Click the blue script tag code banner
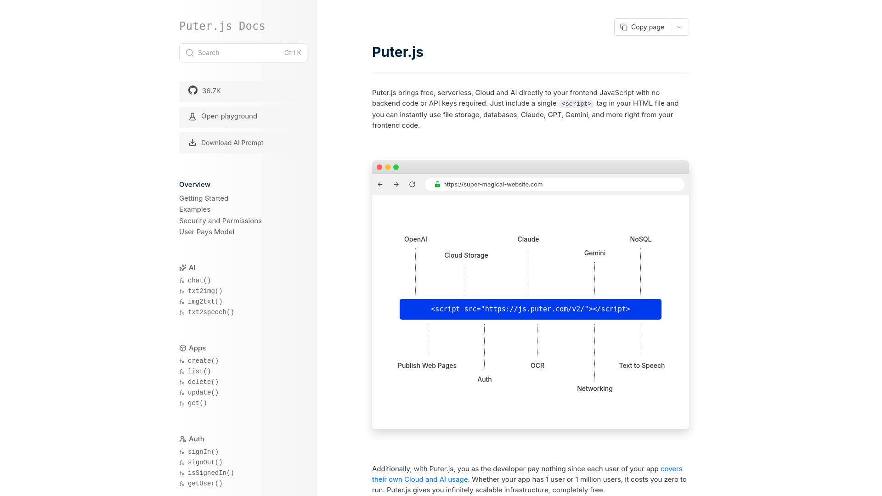 pyautogui.click(x=531, y=309)
